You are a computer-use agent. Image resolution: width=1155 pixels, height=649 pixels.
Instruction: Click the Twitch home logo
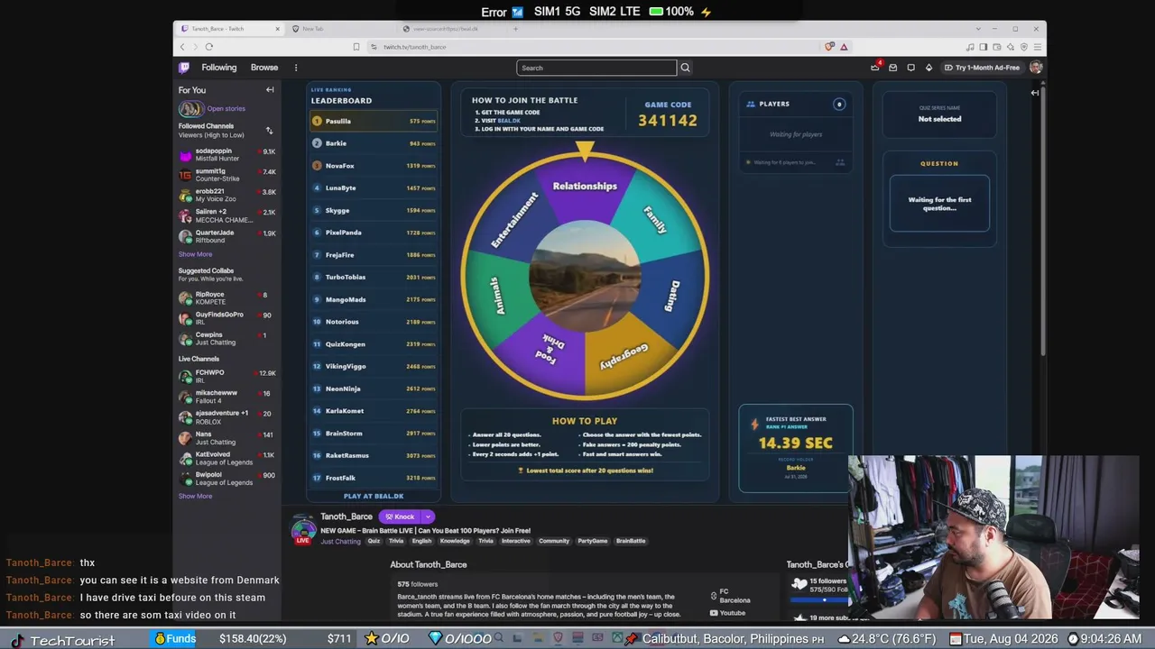tap(184, 68)
